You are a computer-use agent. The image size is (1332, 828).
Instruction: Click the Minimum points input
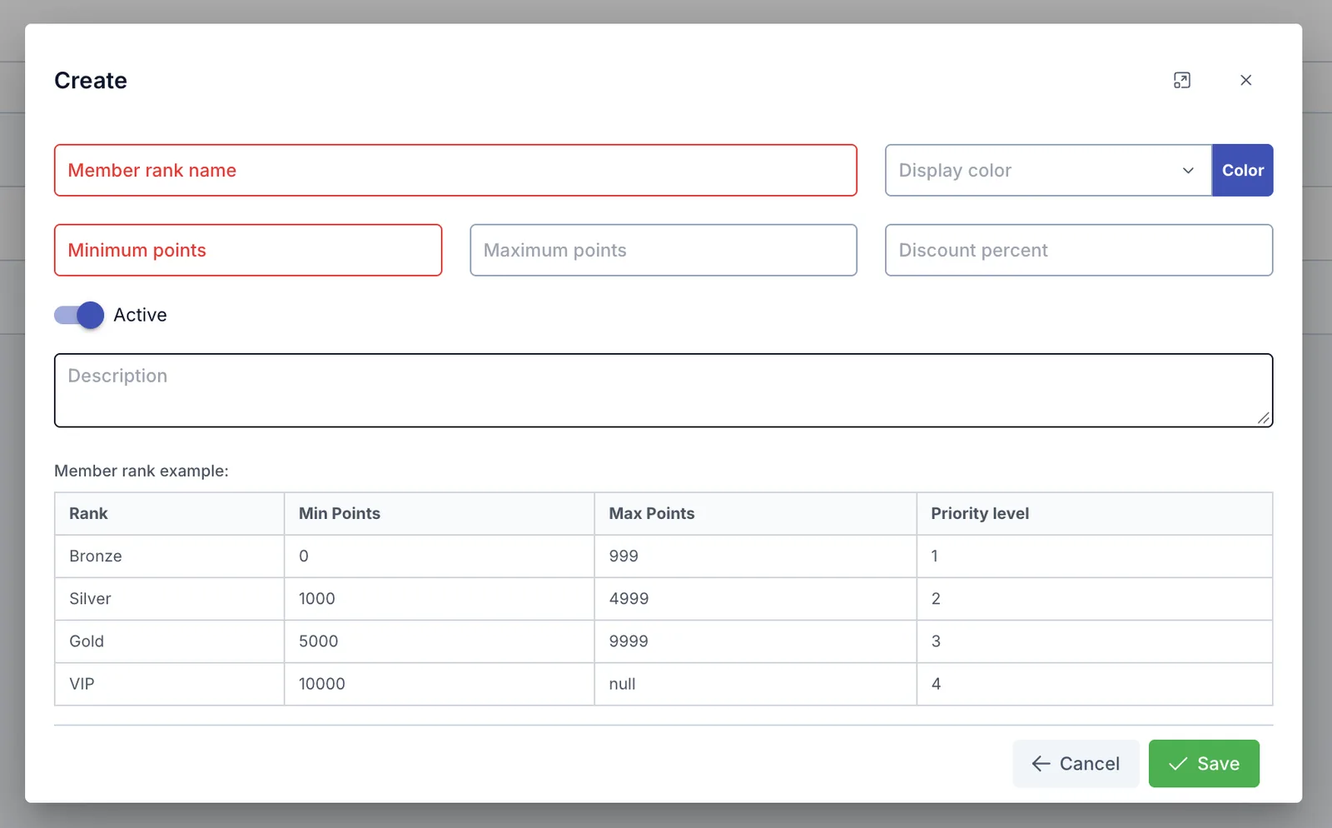pos(248,250)
